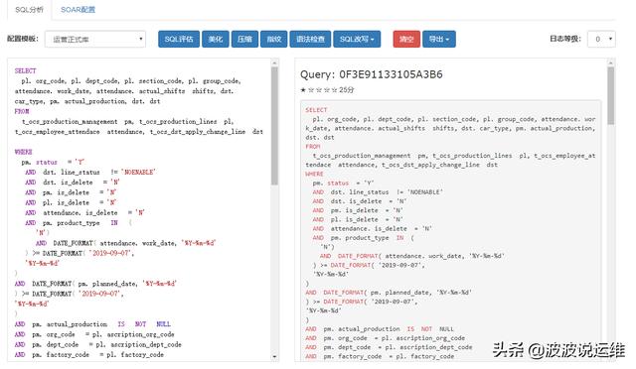This screenshot has width=636, height=369.
Task: Click the 压缩 compress button
Action: click(244, 39)
